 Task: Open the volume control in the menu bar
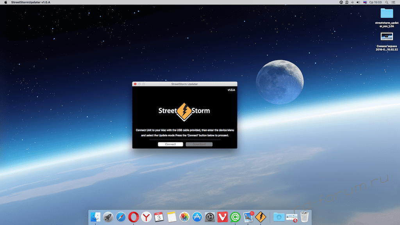[x=359, y=2]
